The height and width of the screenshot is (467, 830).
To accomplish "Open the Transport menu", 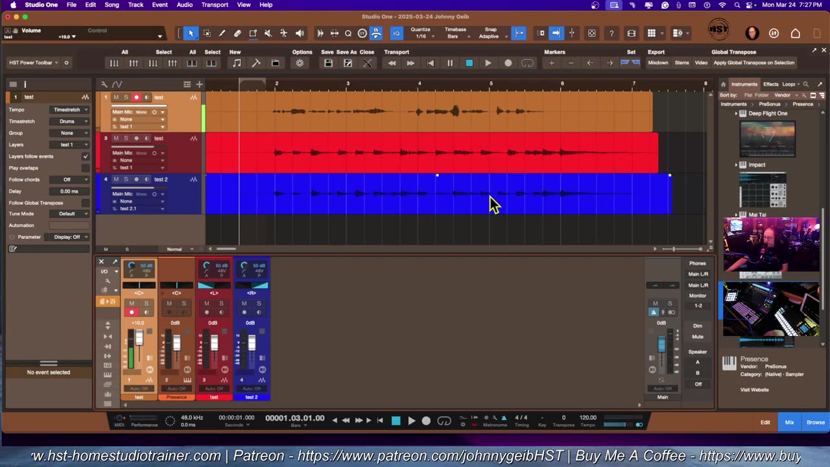I will tap(215, 5).
